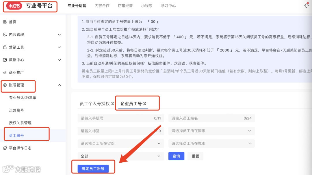This screenshot has height=175, width=312.
Task: Click the 首页 grid icon
Action: [5, 22]
